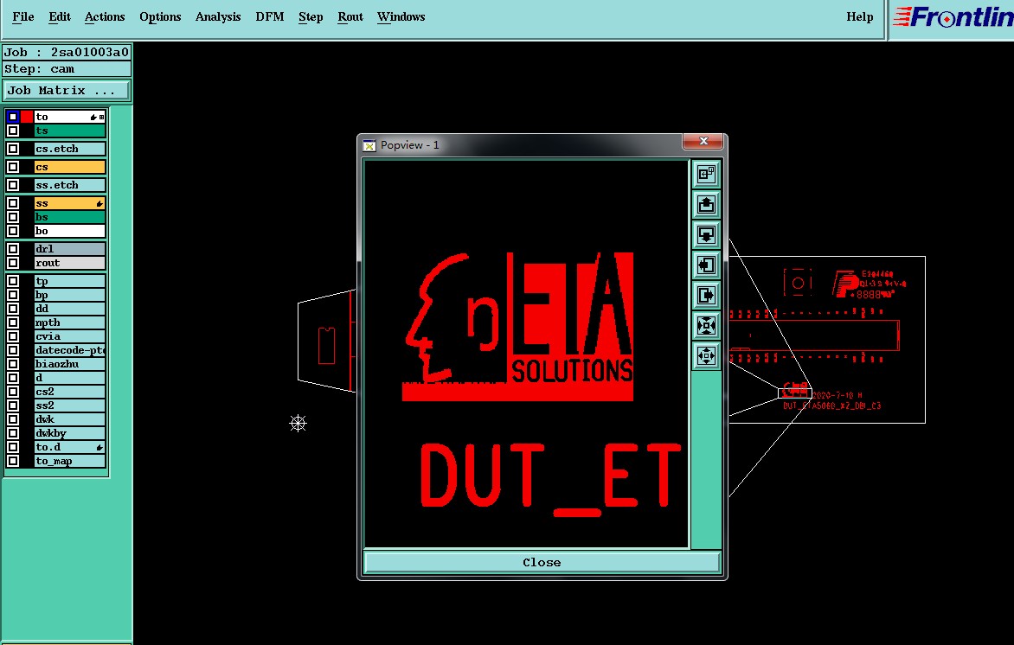Toggle display checkbox for layer cs.etch
The image size is (1014, 645).
pyautogui.click(x=13, y=149)
